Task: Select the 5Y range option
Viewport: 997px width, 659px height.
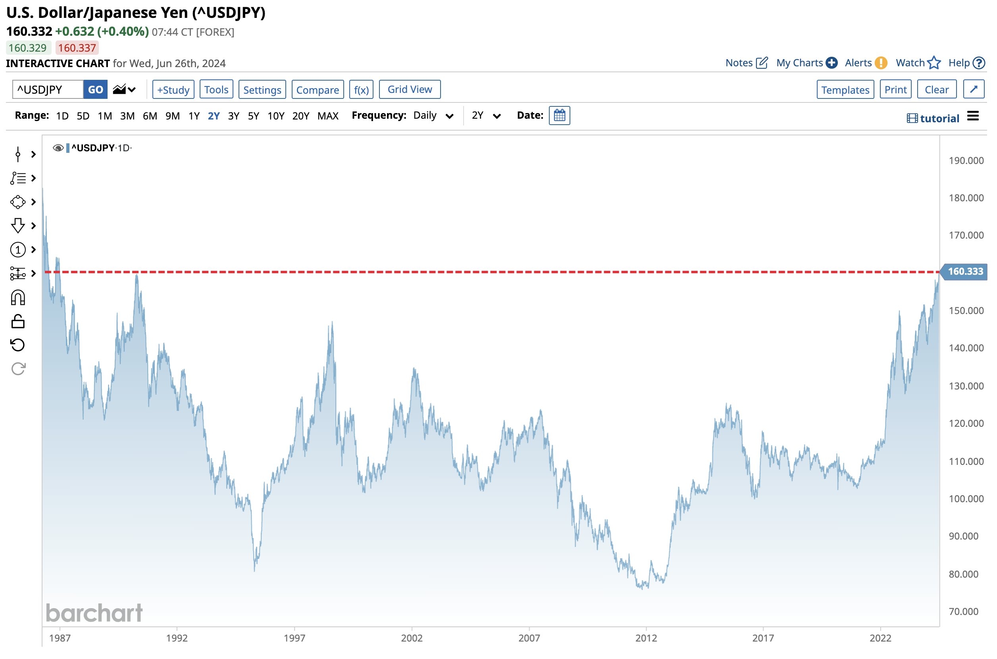Action: 253,116
